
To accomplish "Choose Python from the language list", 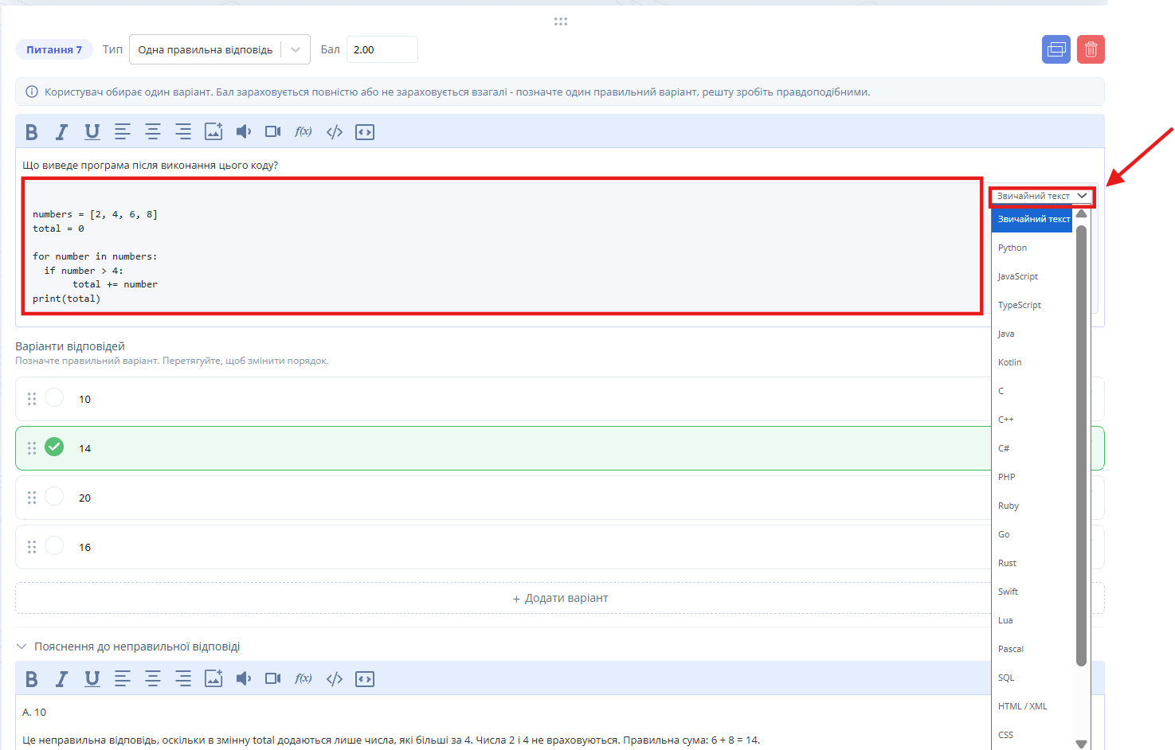I will click(x=1032, y=248).
